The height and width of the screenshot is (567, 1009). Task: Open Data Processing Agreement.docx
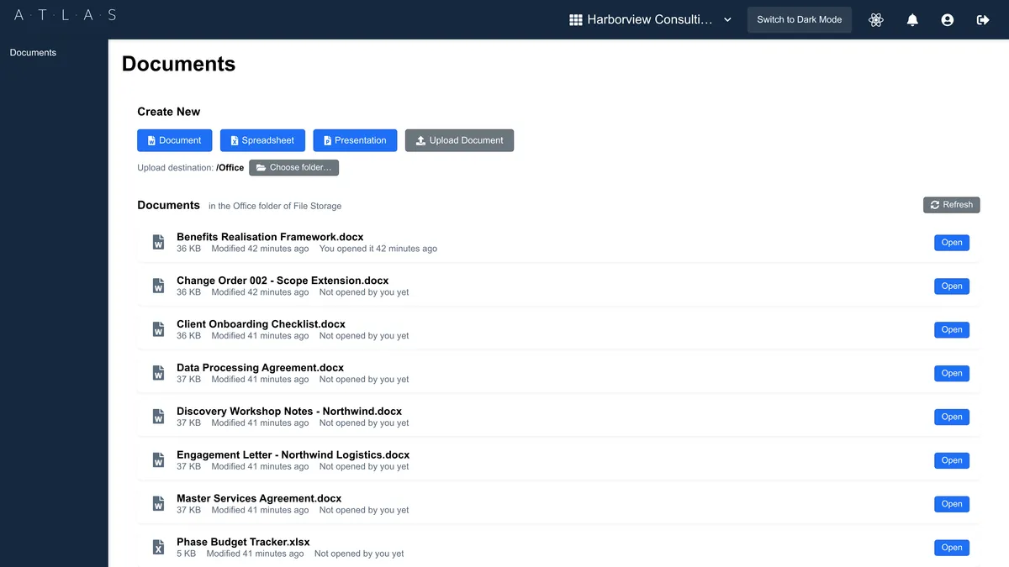click(x=952, y=373)
